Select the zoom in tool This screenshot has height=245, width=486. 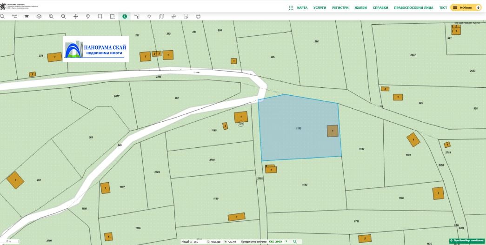pyautogui.click(x=51, y=16)
